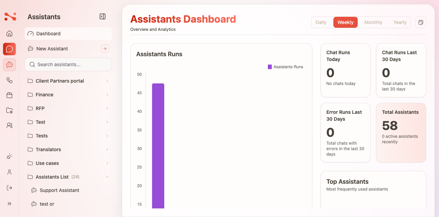Focus the Search assistants field
This screenshot has height=217, width=439.
pyautogui.click(x=68, y=64)
